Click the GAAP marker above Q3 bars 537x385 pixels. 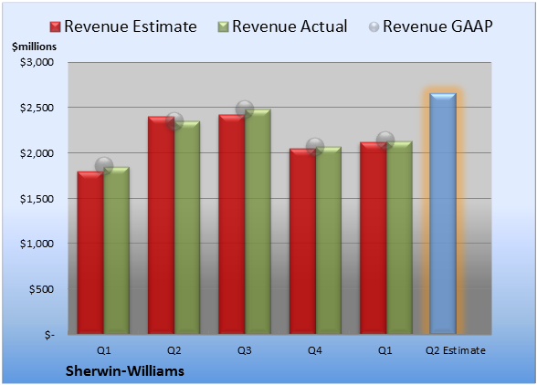[x=245, y=109]
